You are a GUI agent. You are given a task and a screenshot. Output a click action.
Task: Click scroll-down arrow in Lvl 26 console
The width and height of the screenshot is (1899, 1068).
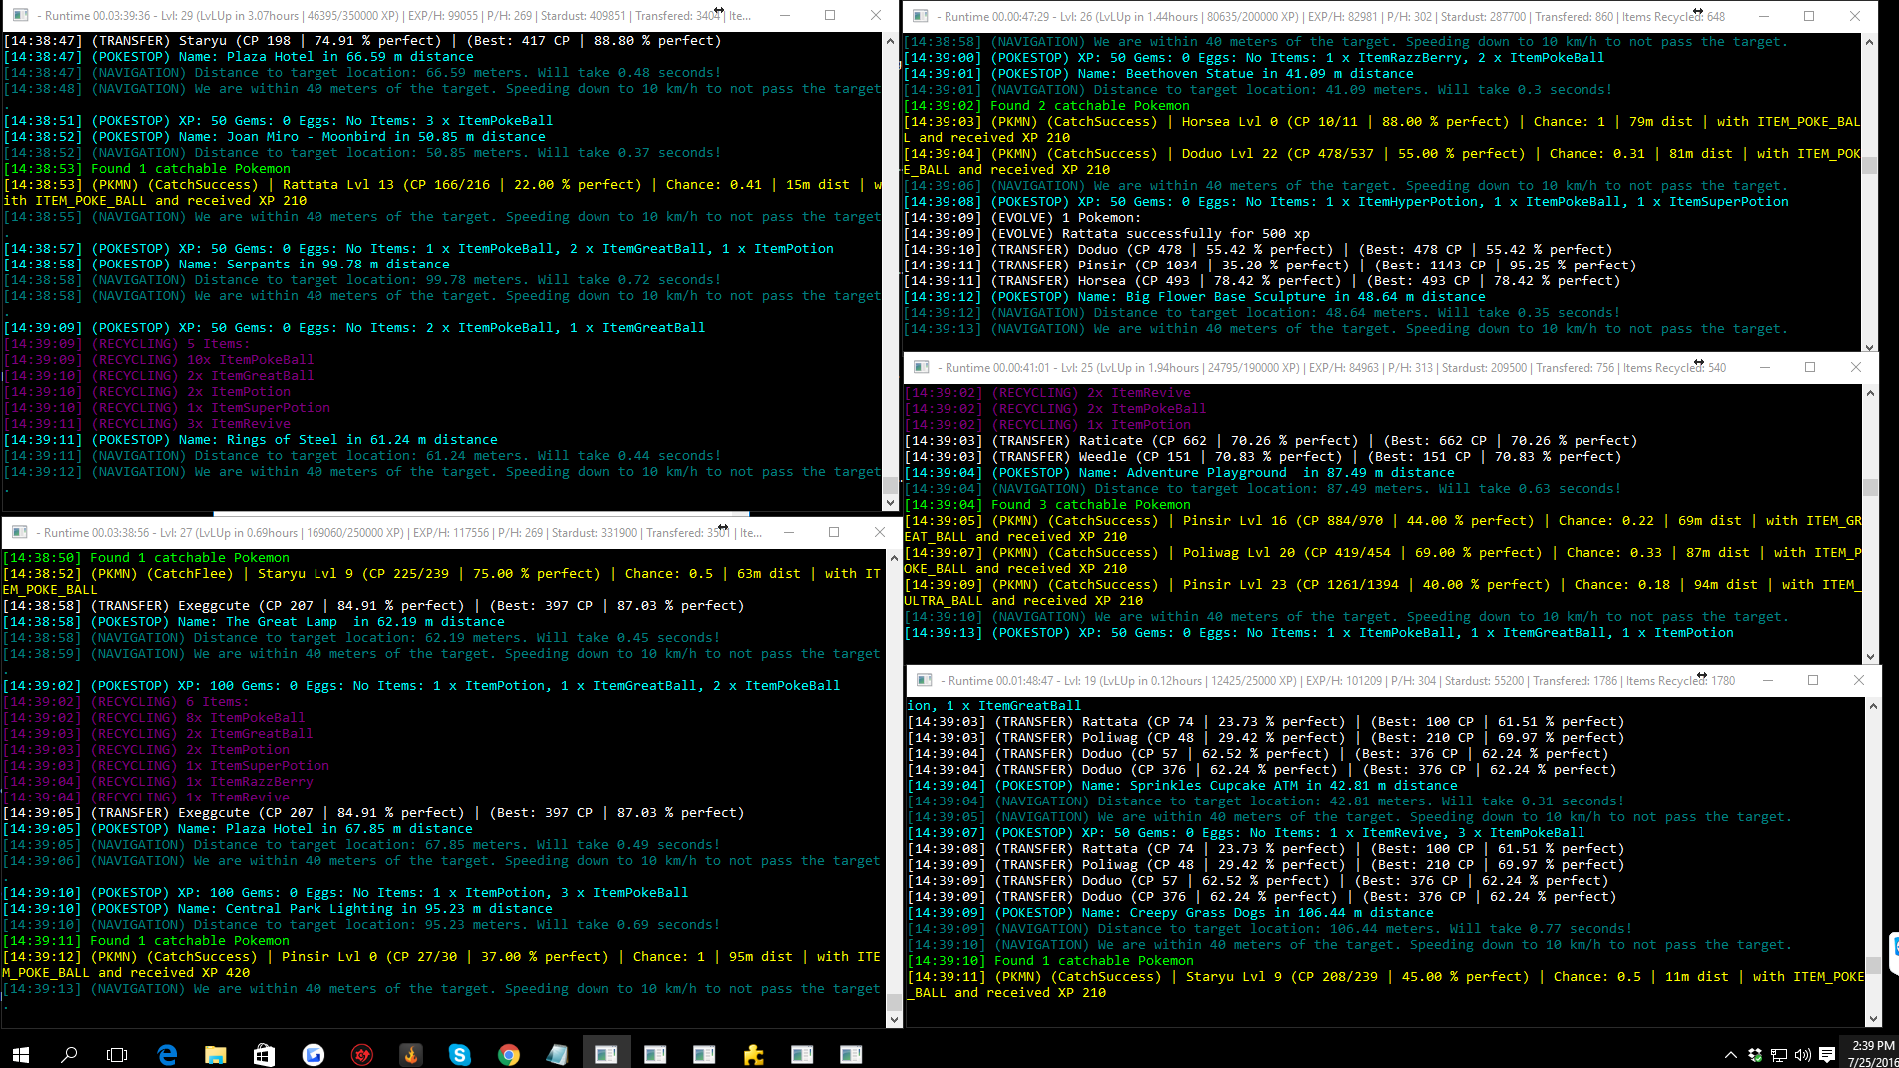[1870, 346]
